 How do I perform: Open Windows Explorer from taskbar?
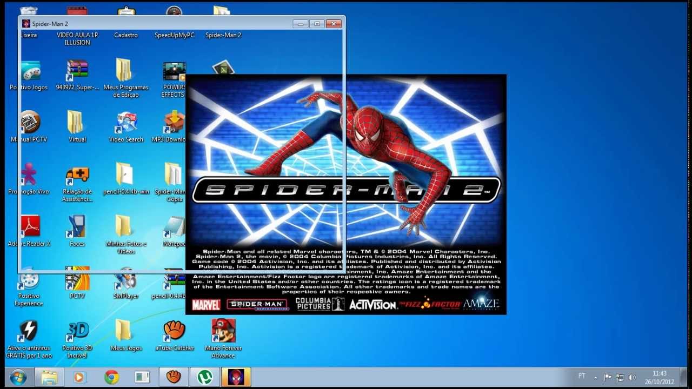click(49, 377)
